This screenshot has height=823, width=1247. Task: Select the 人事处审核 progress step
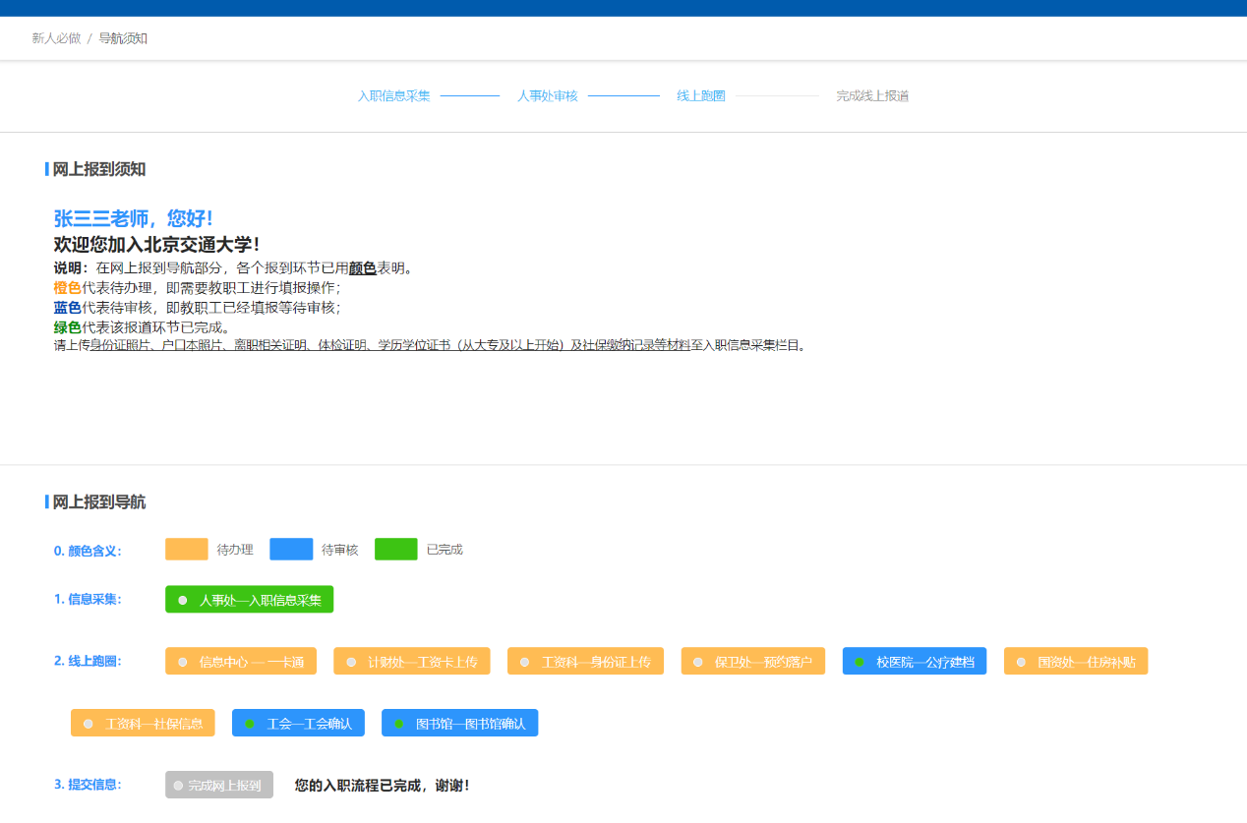pyautogui.click(x=548, y=96)
